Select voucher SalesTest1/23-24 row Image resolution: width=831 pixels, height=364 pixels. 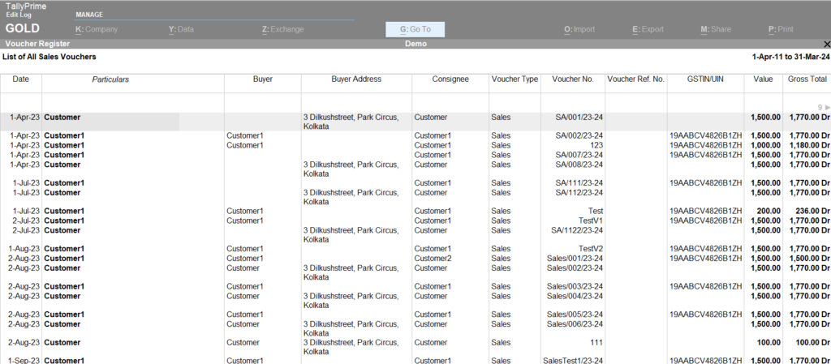coord(572,360)
